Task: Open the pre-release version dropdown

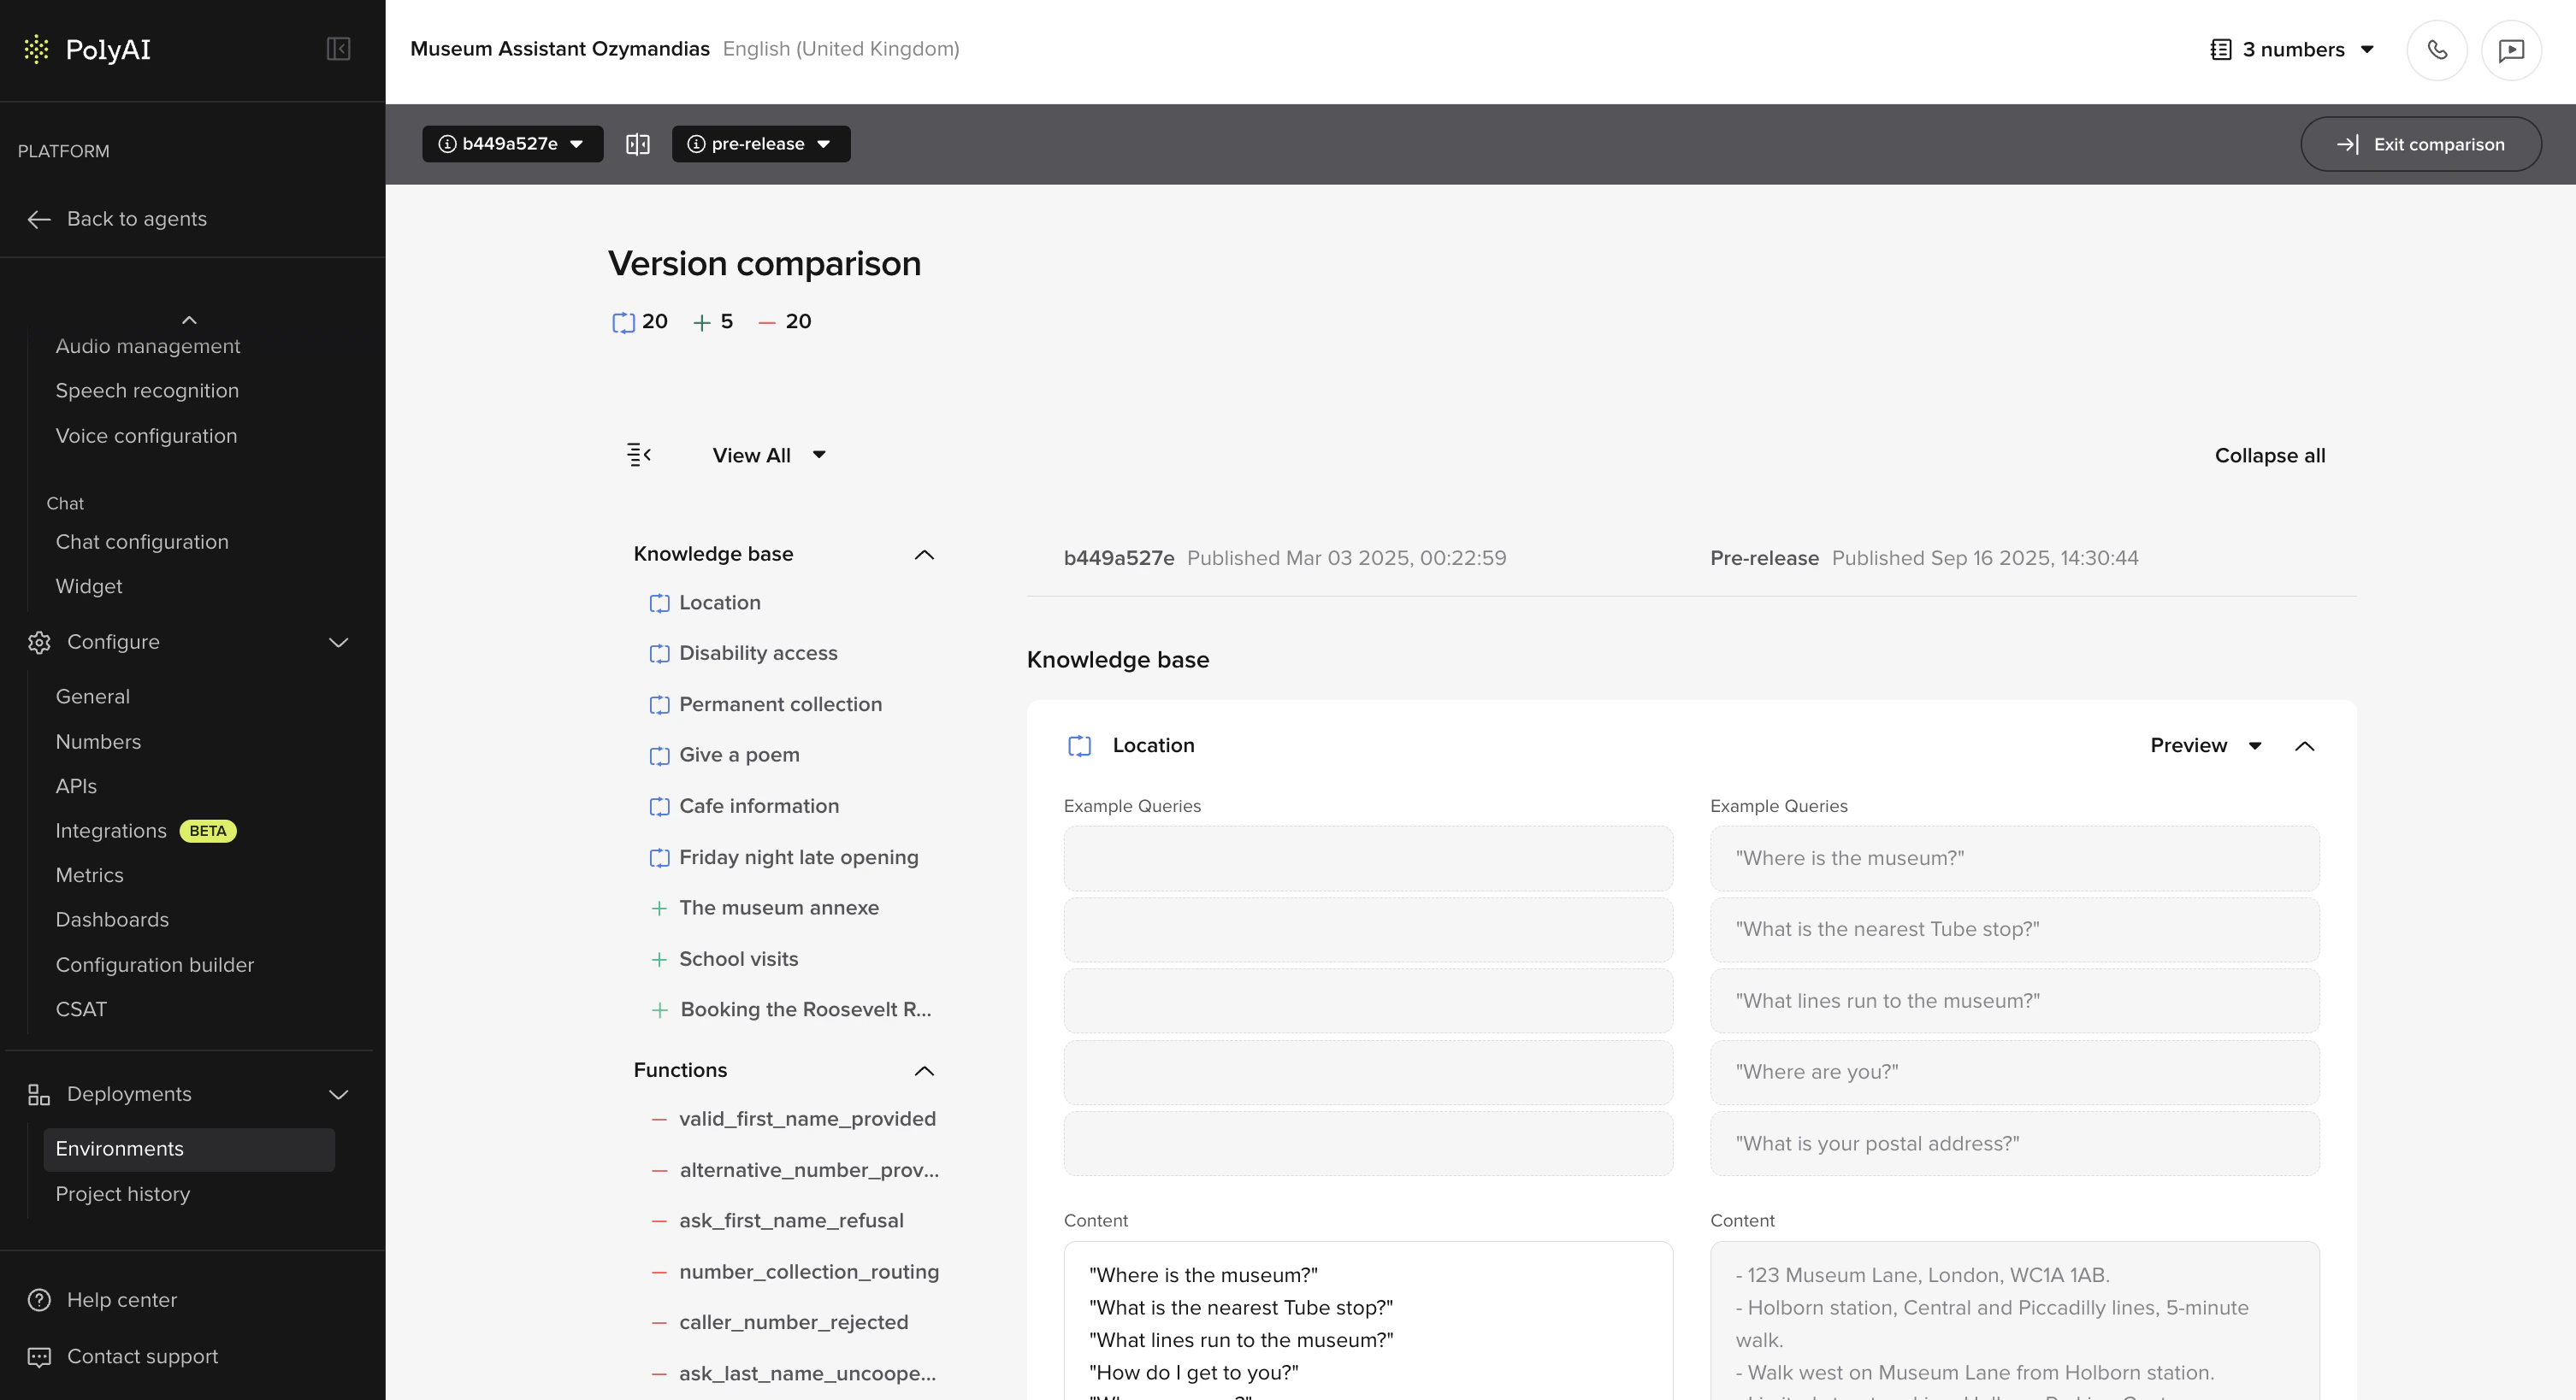Action: (761, 144)
